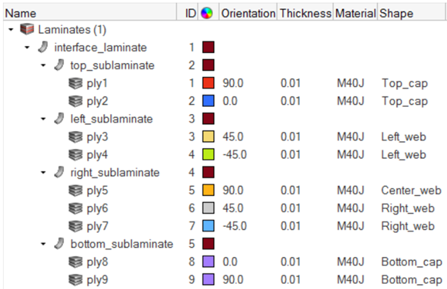Select the ply4 tree row name
The width and height of the screenshot is (447, 289).
pos(97,155)
